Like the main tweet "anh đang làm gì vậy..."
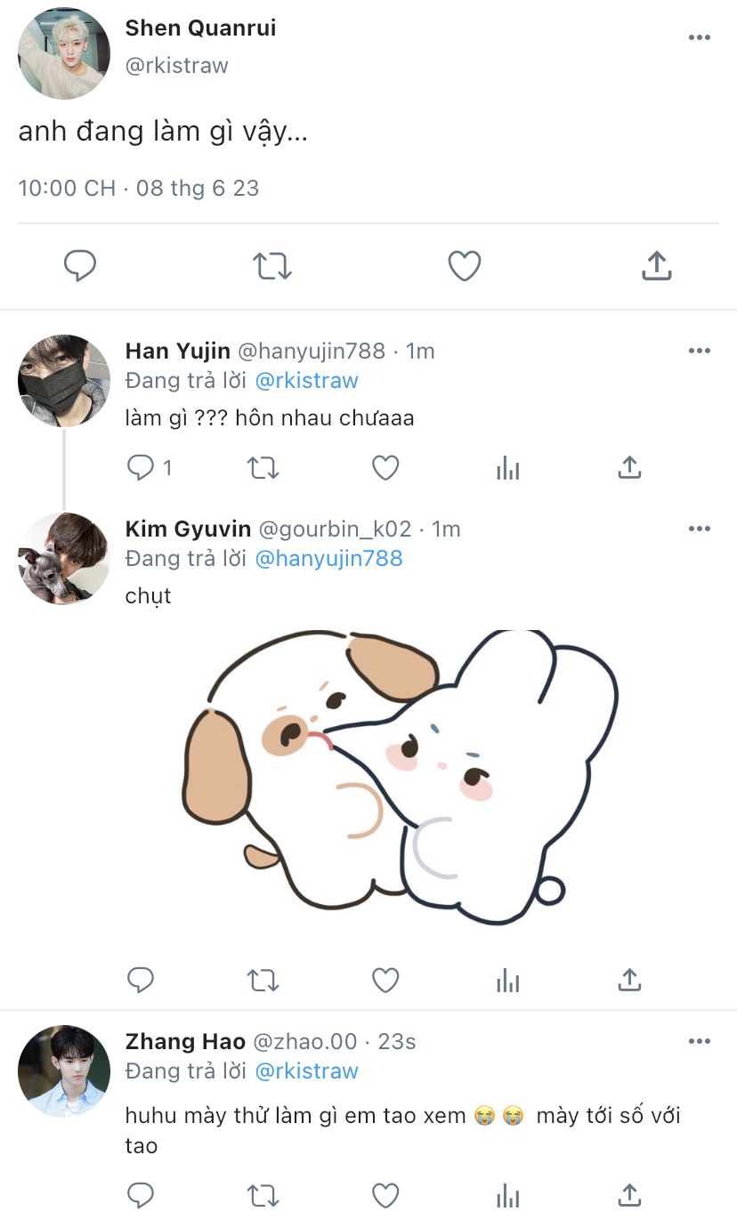Screen dimensions: 737x1220 [x=464, y=265]
